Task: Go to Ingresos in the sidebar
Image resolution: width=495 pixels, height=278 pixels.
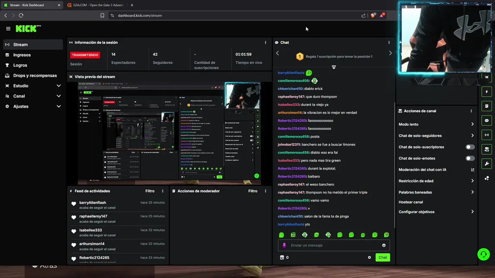Action: tap(33, 55)
